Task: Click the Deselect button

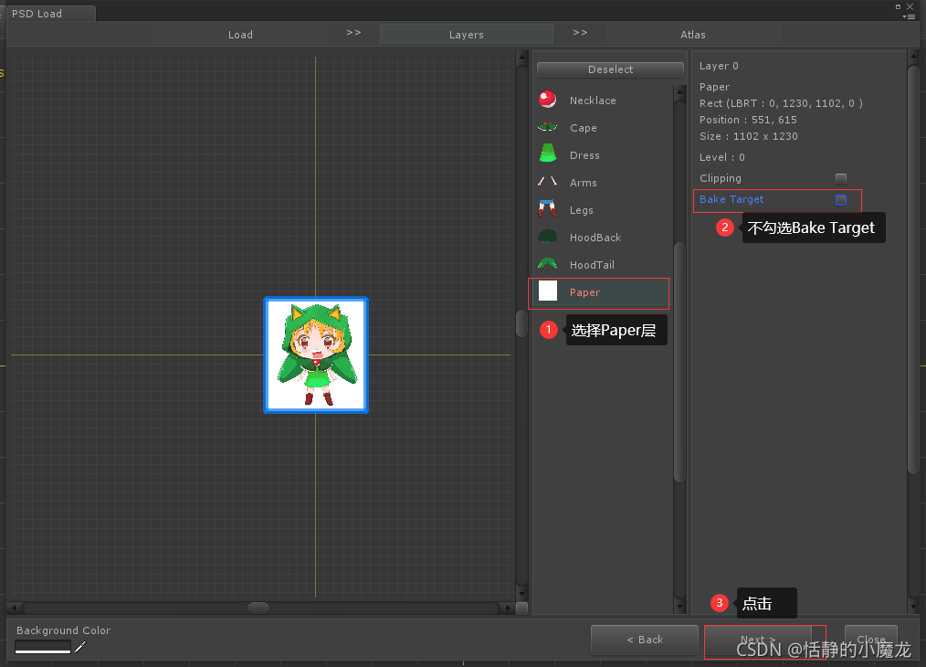Action: click(610, 69)
